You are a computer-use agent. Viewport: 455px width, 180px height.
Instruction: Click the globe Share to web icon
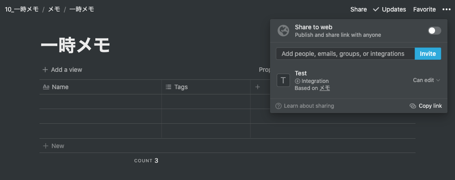coord(283,31)
